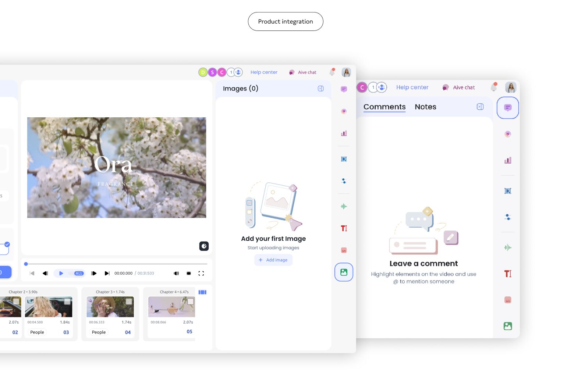Viewport: 571px width, 389px height.
Task: Open green images icon in Comments window sidebar
Action: pos(508,326)
